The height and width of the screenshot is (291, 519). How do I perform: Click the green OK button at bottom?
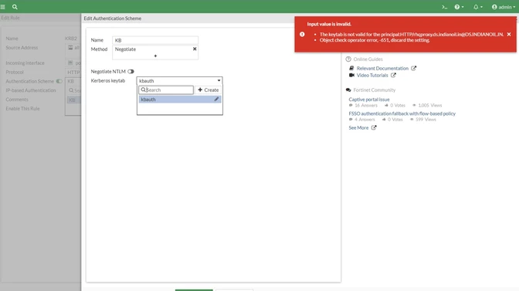coord(194,289)
